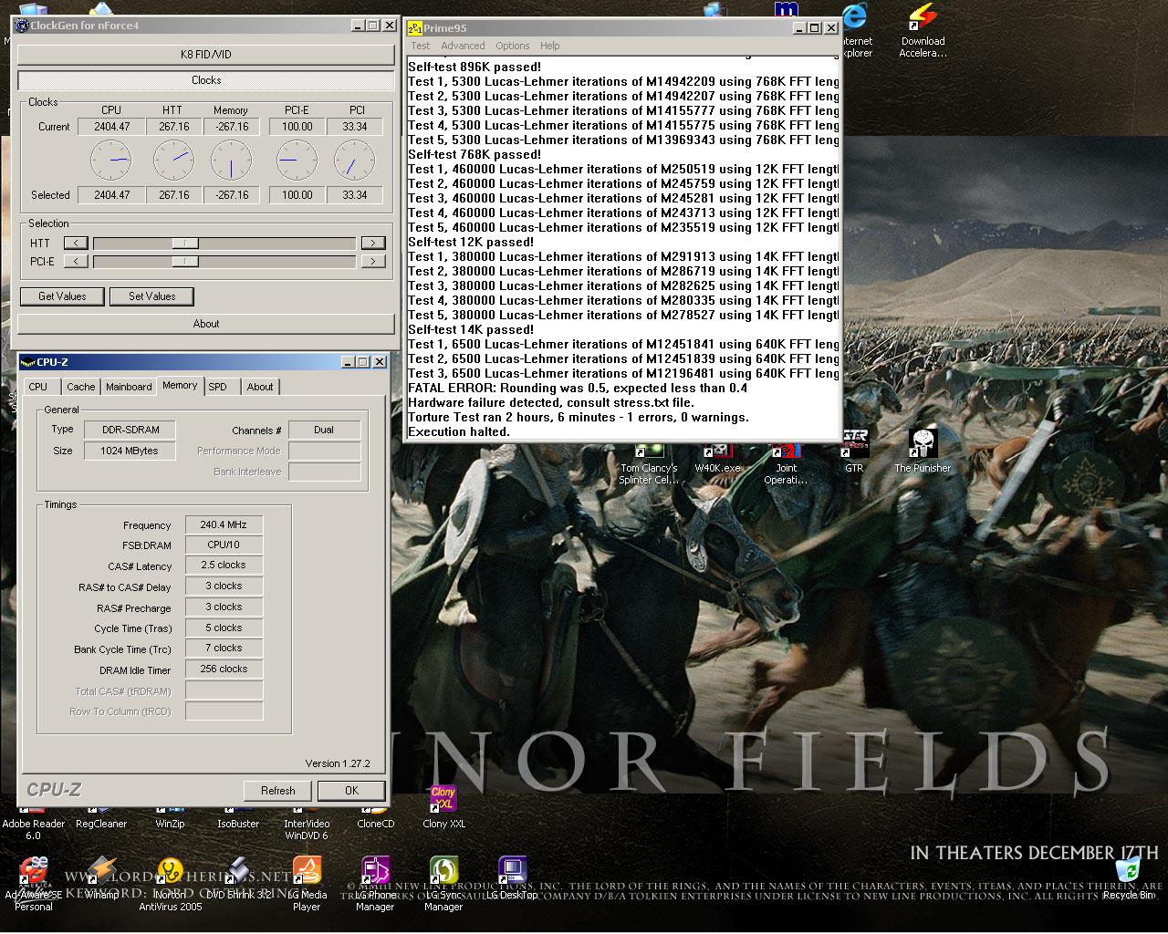Open Adobe Reader 6.0 shortcut
Screen dimensions: 1168x934
pyautogui.click(x=33, y=824)
